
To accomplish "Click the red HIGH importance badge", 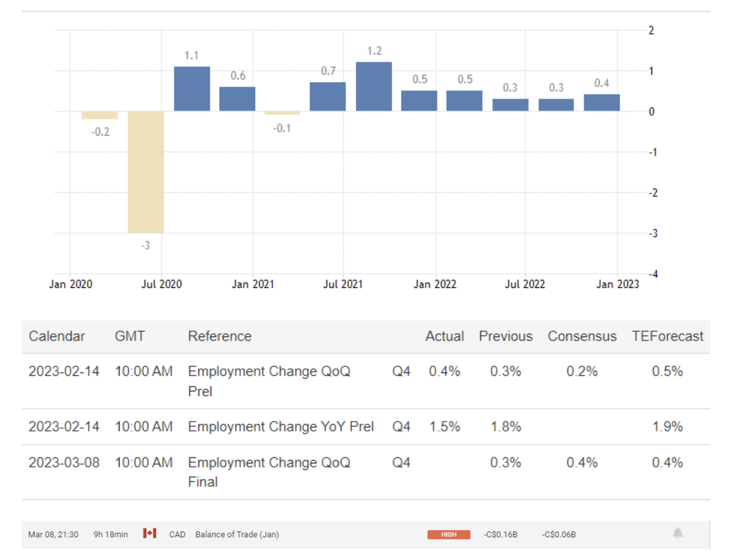I will [x=448, y=534].
